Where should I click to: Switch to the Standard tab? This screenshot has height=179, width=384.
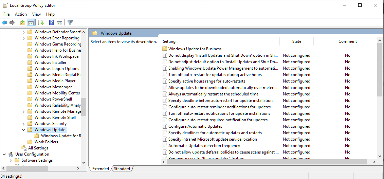point(122,169)
